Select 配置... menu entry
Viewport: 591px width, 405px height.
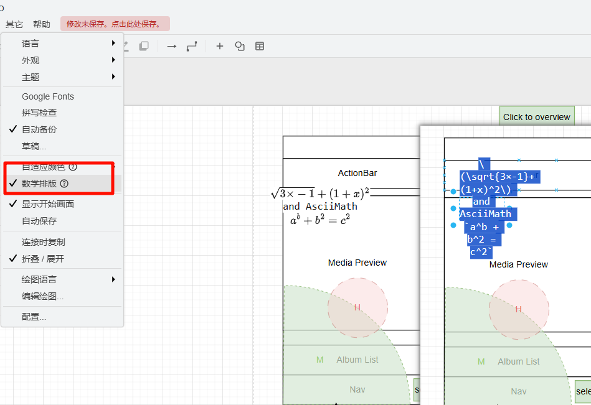point(34,317)
